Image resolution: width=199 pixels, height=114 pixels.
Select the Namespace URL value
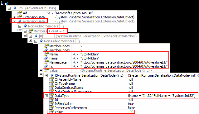coord(124,62)
